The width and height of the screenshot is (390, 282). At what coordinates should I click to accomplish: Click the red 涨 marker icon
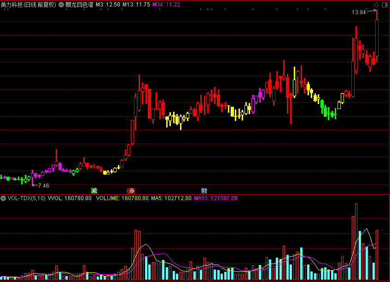click(131, 191)
